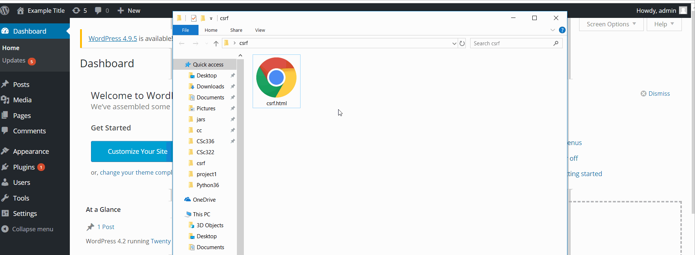Viewport: 695px width, 255px height.
Task: Expand breadcrumb chevron before csrf
Action: click(234, 43)
